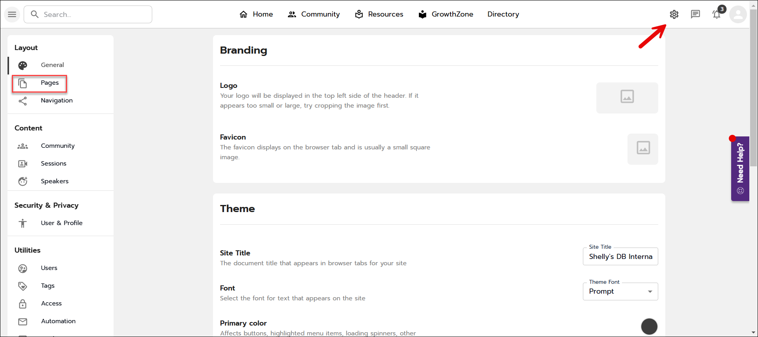Open the messages chat icon
758x337 pixels.
pos(695,15)
